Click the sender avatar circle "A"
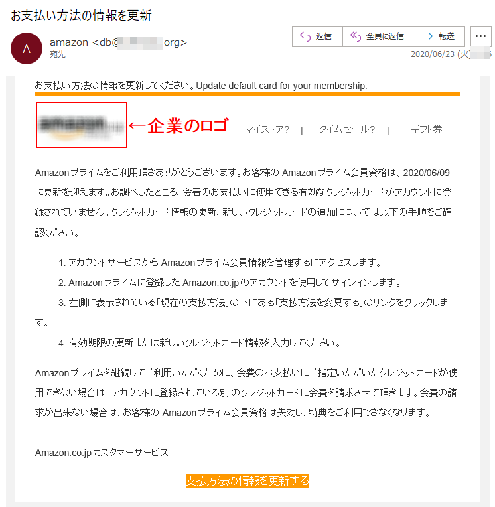This screenshot has height=507, width=495. point(27,48)
